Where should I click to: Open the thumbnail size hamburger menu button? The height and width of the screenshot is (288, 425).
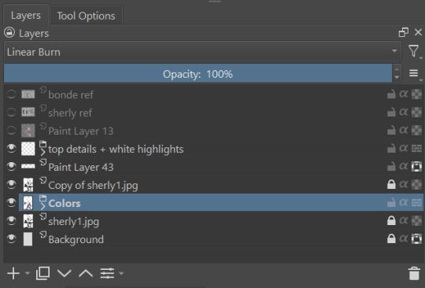point(414,73)
